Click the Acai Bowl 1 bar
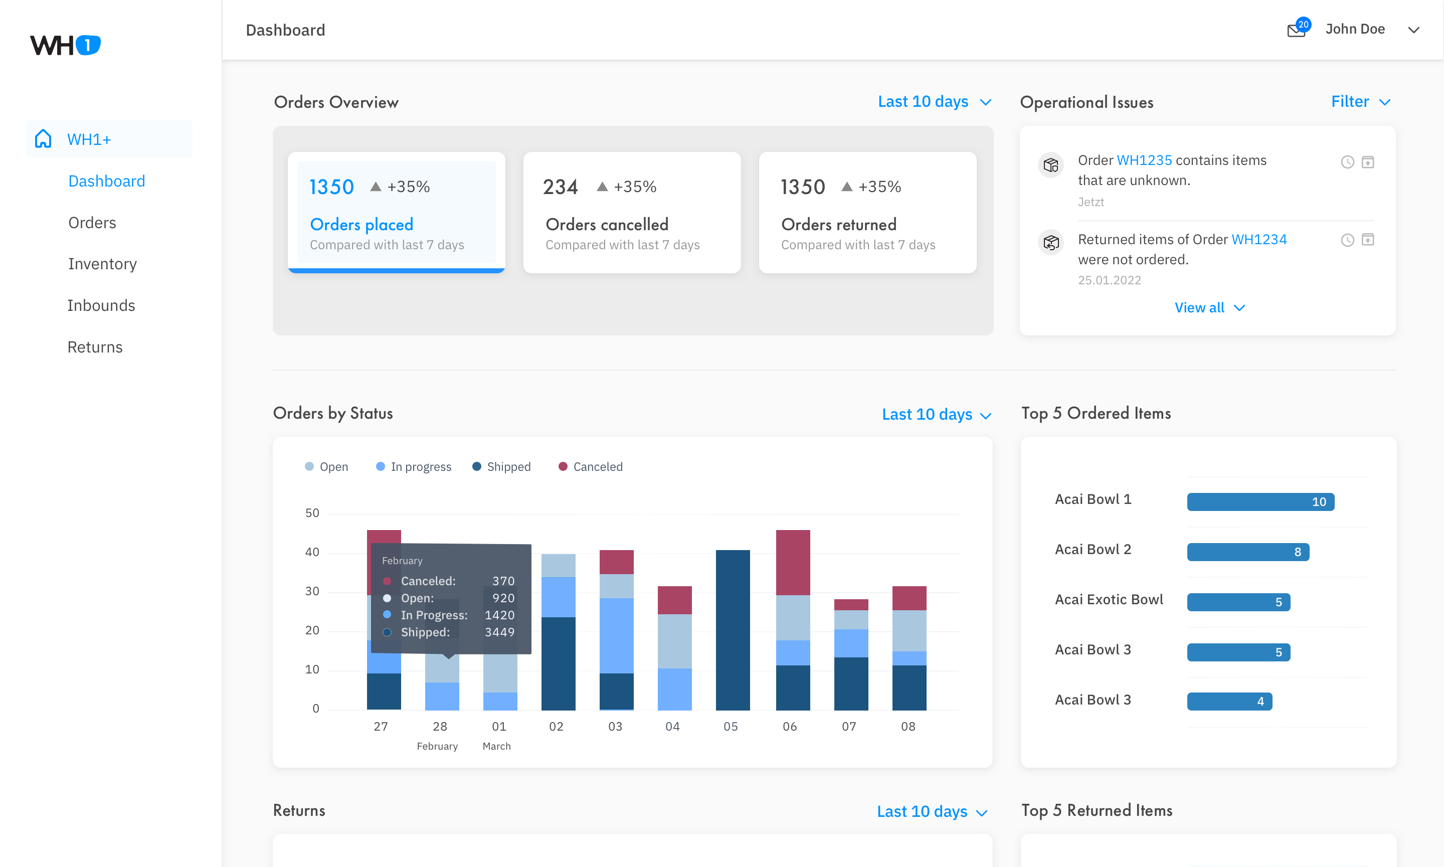Image resolution: width=1444 pixels, height=867 pixels. click(x=1260, y=501)
